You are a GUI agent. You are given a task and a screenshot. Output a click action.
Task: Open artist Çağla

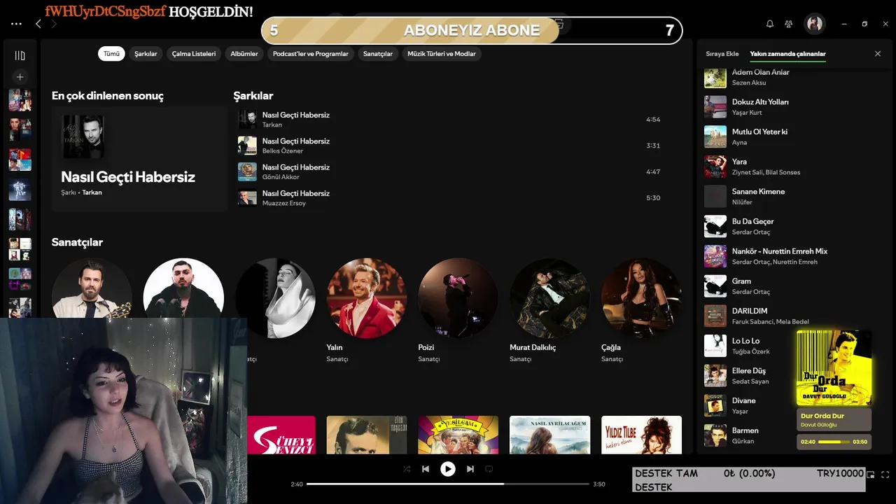[641, 310]
